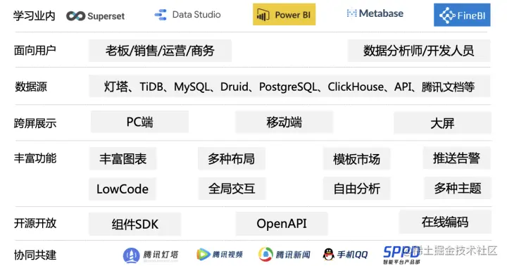This screenshot has height=266, width=507.
Task: Click the 丰富图表 box
Action: pos(123,159)
